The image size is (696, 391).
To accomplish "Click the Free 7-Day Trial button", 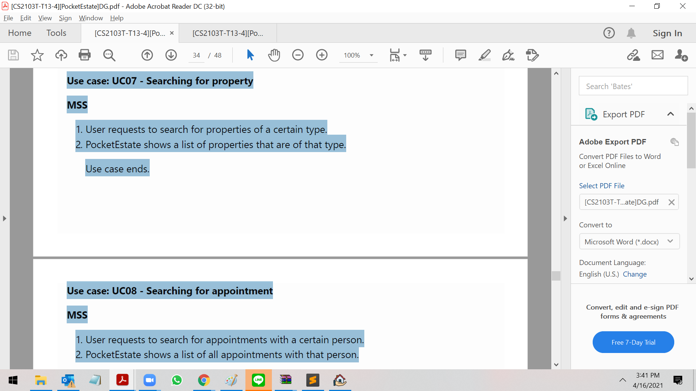I will click(x=633, y=342).
